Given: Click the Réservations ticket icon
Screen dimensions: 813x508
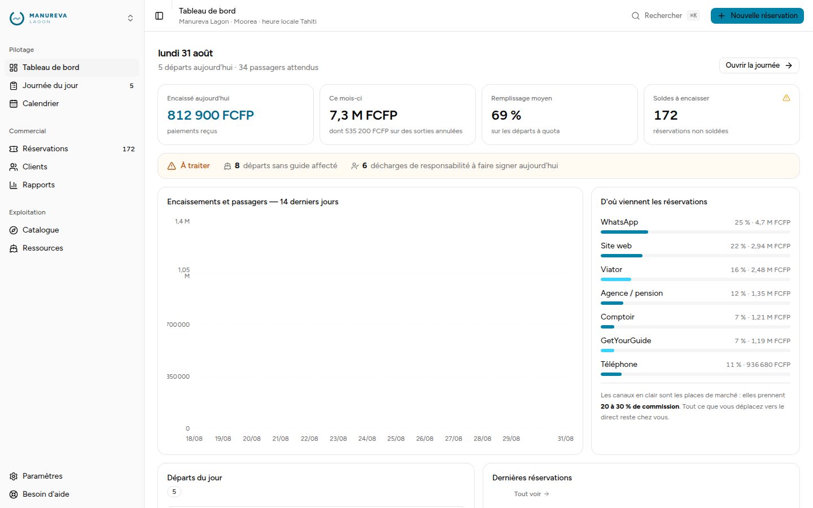Looking at the screenshot, I should (x=14, y=149).
